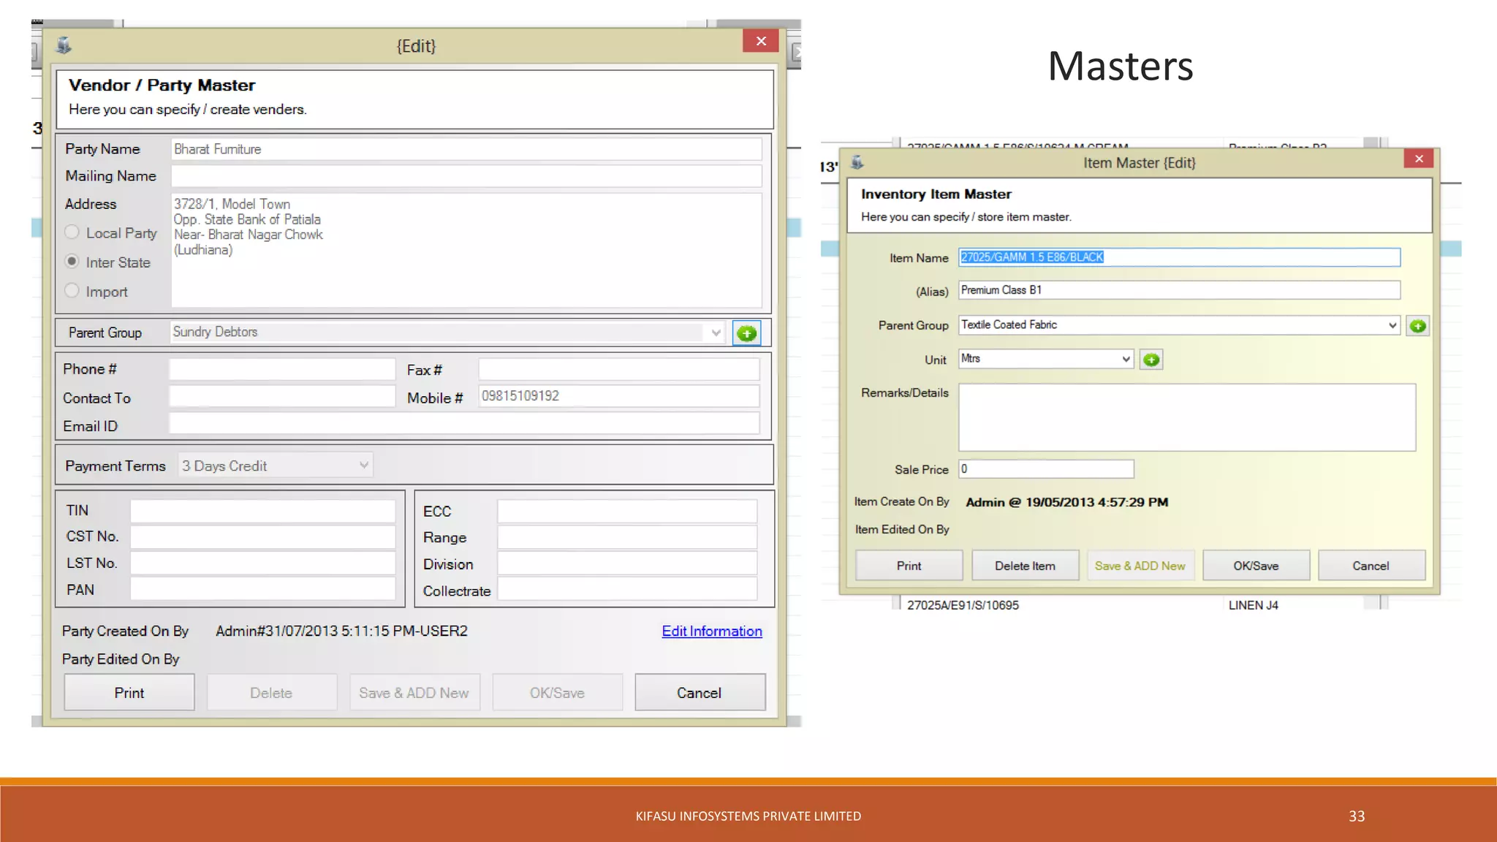Select Local Party radio button
1497x842 pixels.
[x=72, y=232]
